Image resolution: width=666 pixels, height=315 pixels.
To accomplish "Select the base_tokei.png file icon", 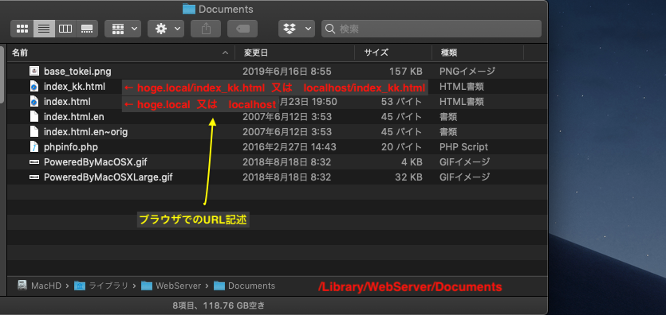I will [34, 71].
